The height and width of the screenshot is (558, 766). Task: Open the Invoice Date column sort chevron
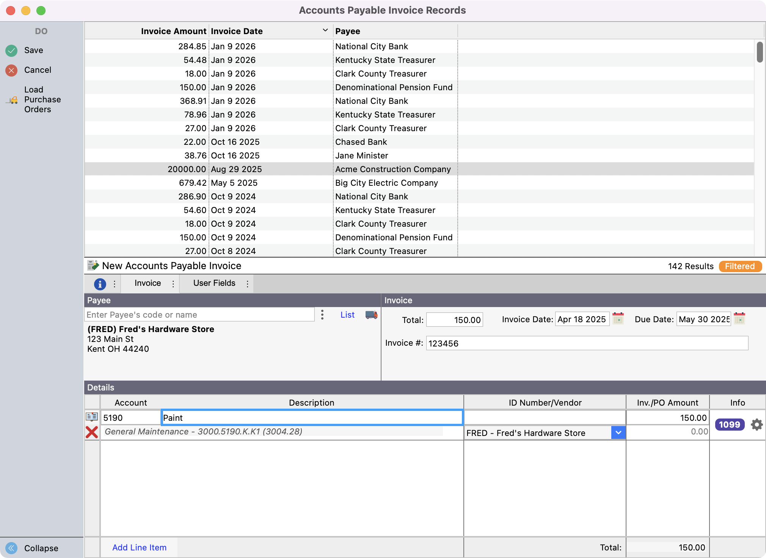point(325,30)
